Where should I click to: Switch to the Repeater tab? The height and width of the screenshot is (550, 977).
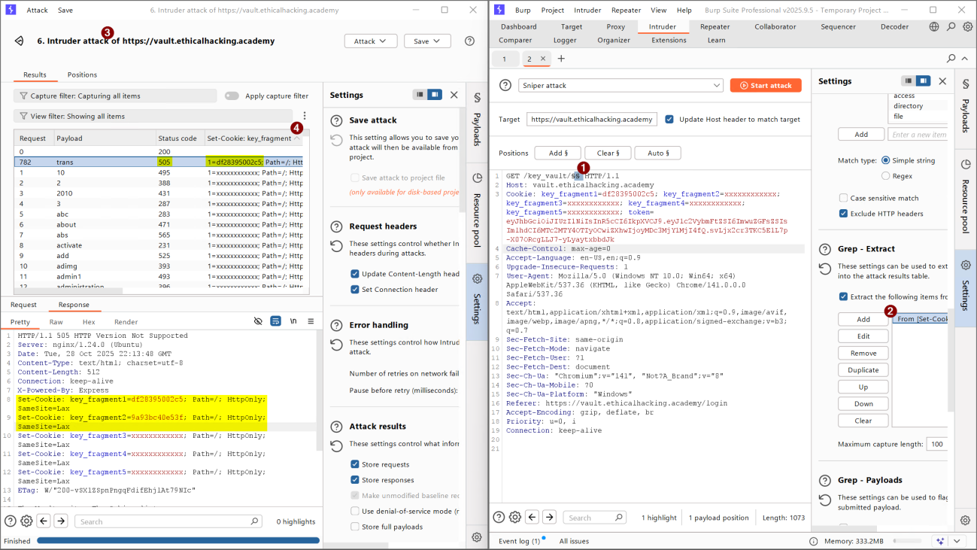tap(715, 26)
